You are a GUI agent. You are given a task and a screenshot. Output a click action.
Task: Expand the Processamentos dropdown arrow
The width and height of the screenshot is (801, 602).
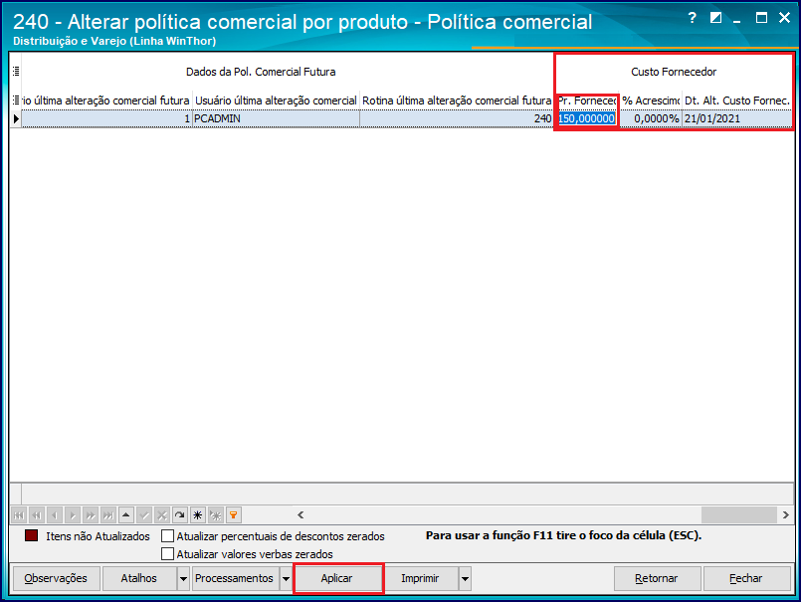[x=287, y=578]
